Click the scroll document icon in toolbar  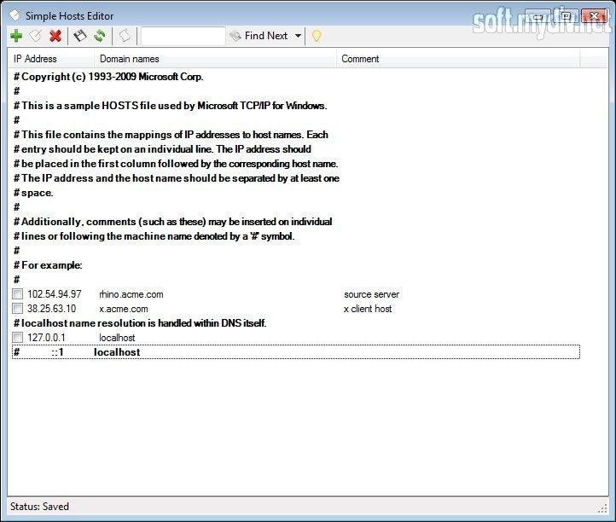pos(125,36)
